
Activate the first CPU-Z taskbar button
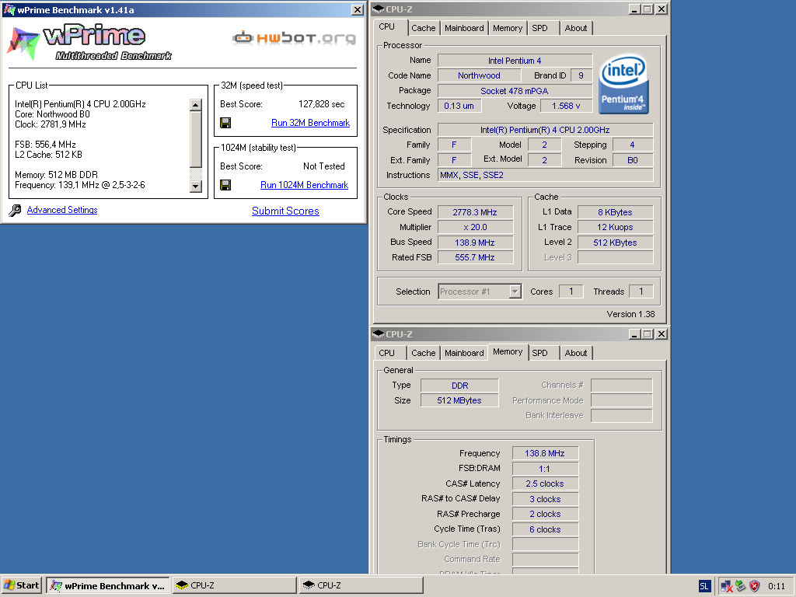tap(234, 585)
